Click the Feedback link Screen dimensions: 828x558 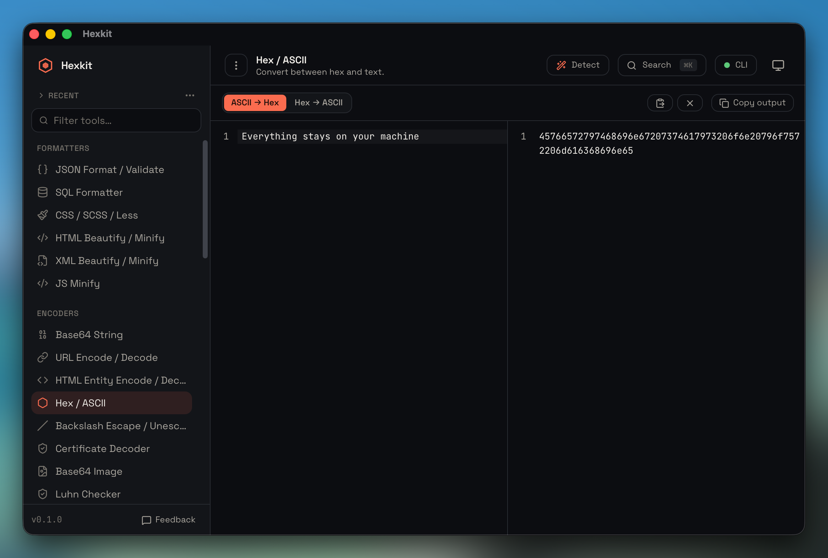[x=169, y=520]
